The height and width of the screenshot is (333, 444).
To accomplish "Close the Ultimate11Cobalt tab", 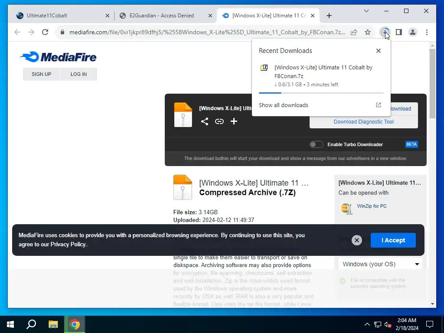I will tap(108, 16).
